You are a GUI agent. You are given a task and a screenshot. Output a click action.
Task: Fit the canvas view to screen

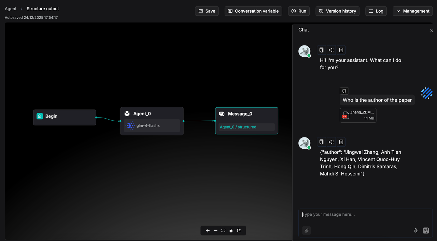point(223,230)
